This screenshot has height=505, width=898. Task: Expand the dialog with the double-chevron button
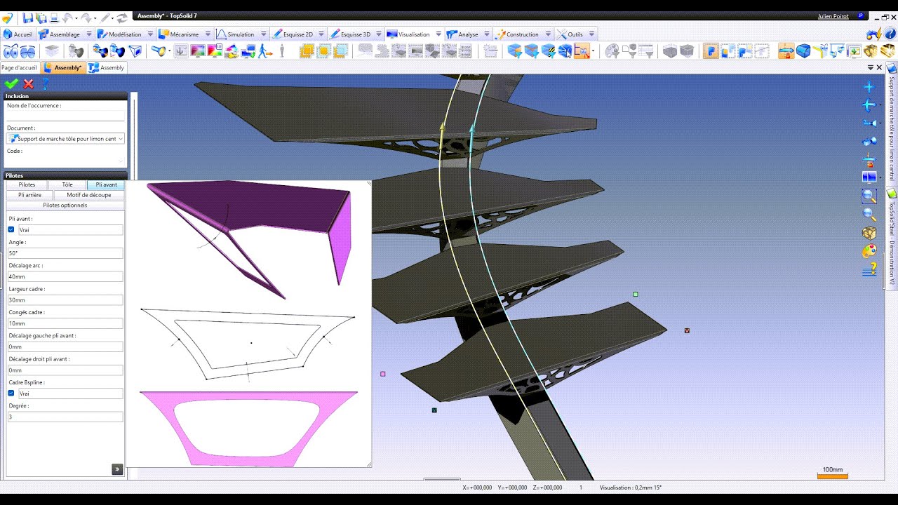point(117,469)
